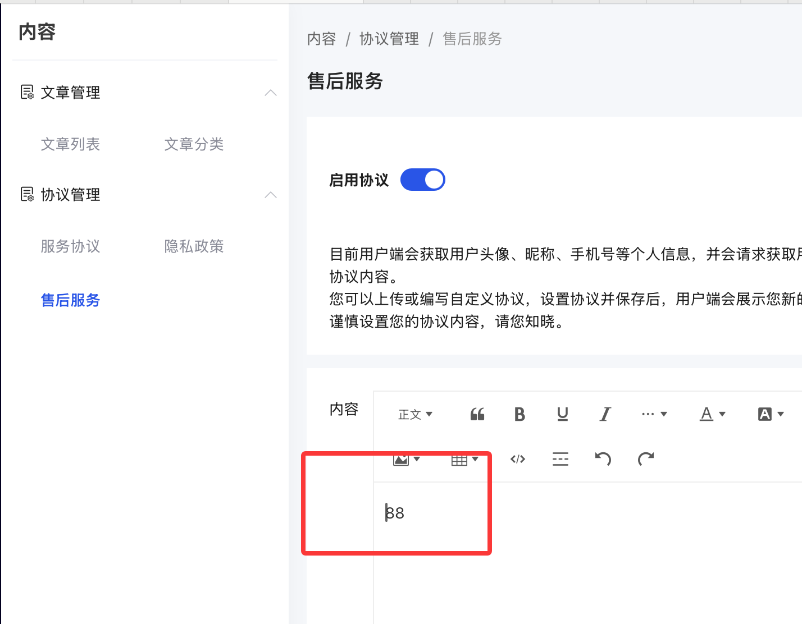
Task: Disable the 启用协议 switch
Action: 422,180
